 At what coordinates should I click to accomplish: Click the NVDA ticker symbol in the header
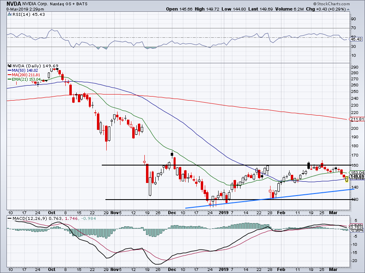tap(14, 4)
